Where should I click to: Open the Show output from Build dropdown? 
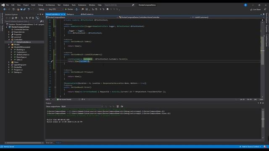pos(82,107)
